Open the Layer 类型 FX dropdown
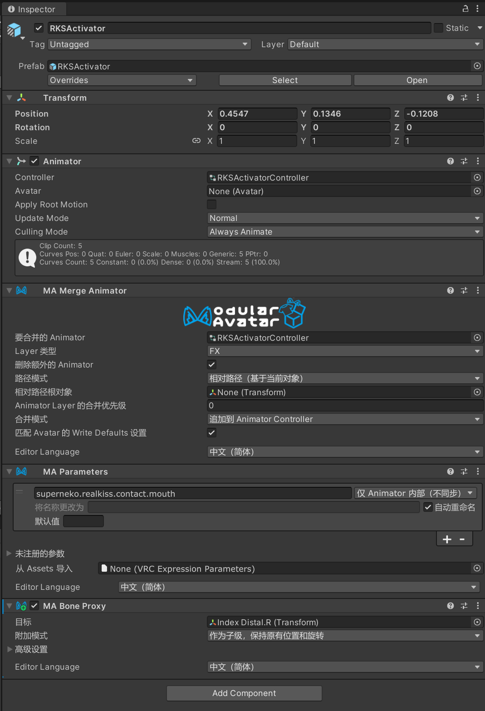 345,351
